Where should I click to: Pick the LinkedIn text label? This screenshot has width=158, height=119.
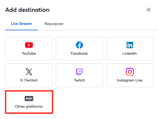130,53
